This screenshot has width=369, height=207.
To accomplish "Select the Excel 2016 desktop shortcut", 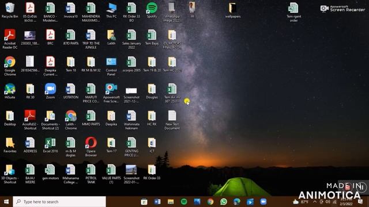I will click(x=50, y=145).
